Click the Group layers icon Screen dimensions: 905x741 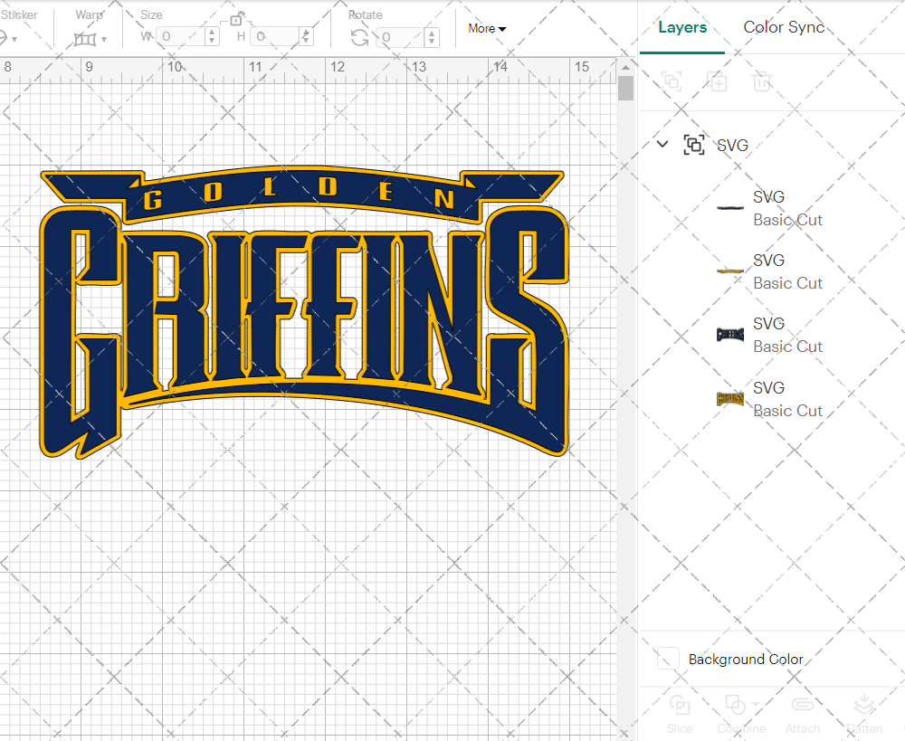[x=672, y=81]
